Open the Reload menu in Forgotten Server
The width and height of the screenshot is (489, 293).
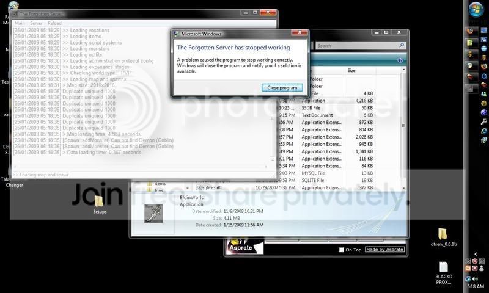click(x=54, y=23)
